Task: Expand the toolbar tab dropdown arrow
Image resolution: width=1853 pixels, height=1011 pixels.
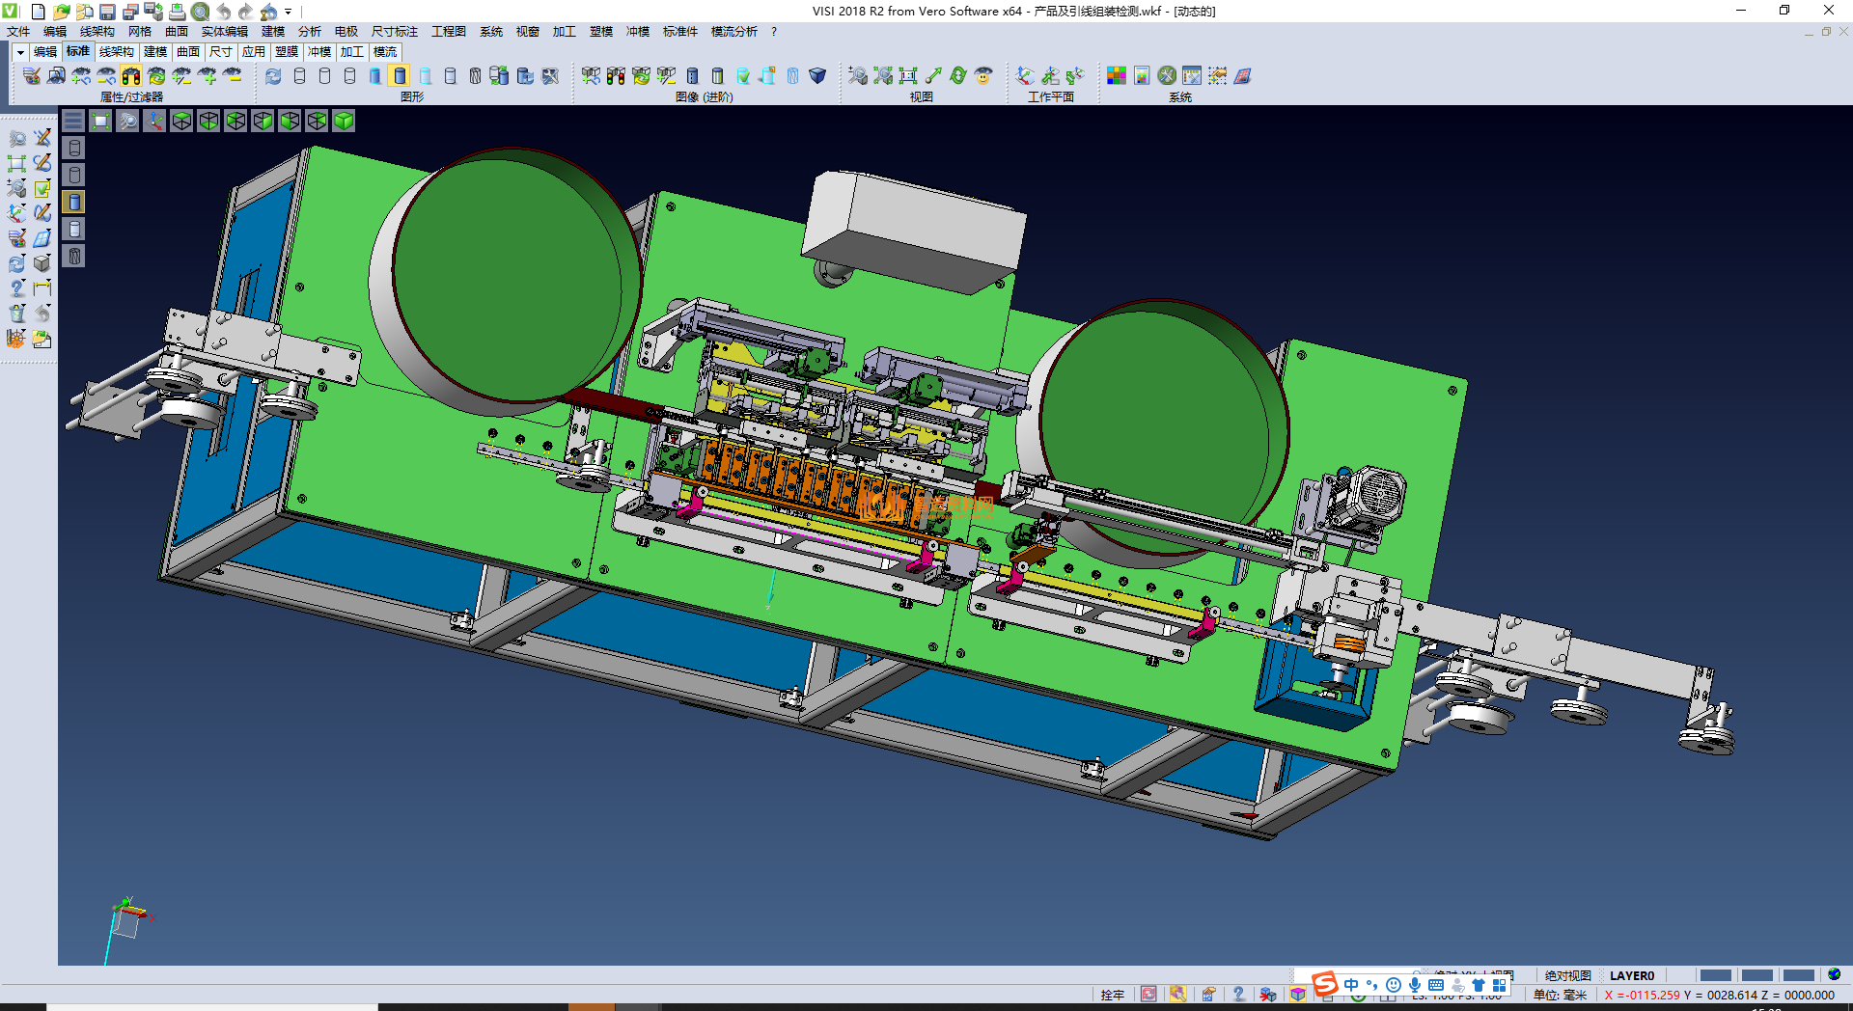Action: tap(20, 52)
